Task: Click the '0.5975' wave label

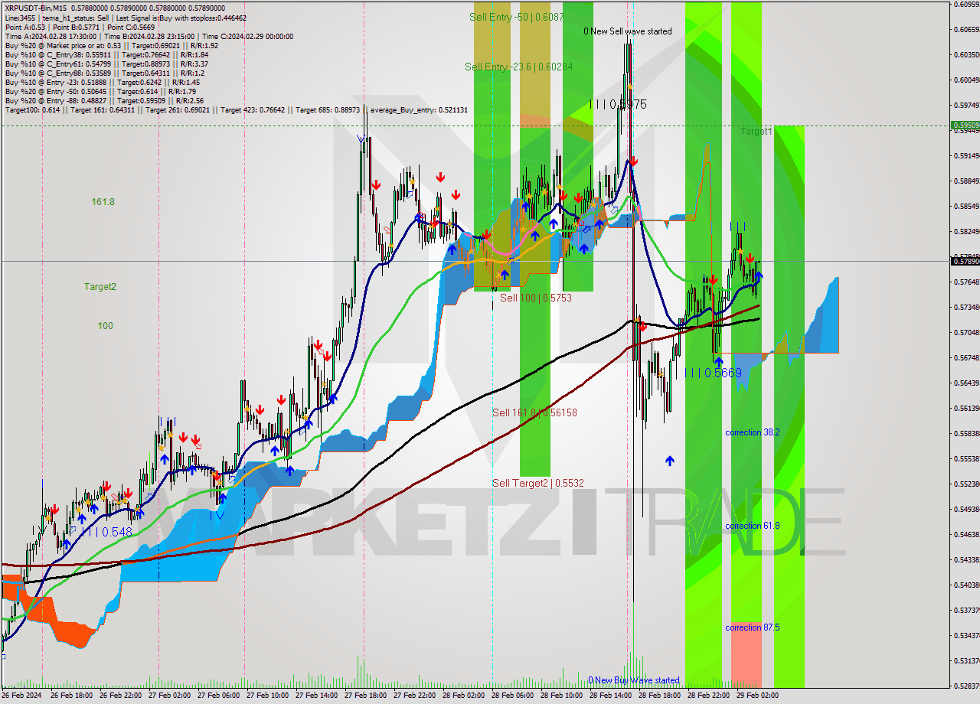Action: click(618, 104)
